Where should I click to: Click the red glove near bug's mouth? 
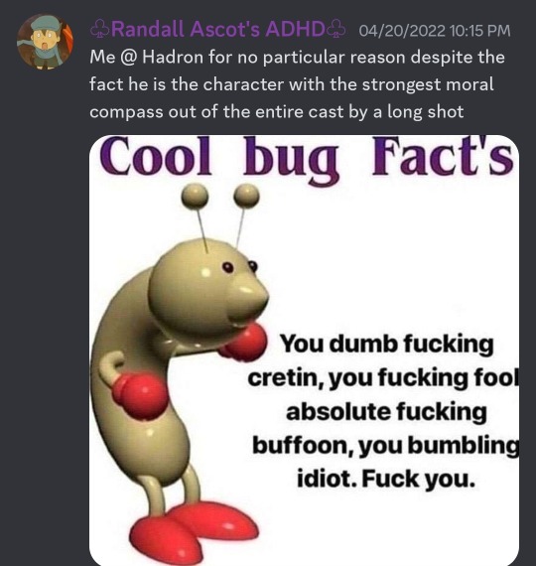(x=243, y=343)
